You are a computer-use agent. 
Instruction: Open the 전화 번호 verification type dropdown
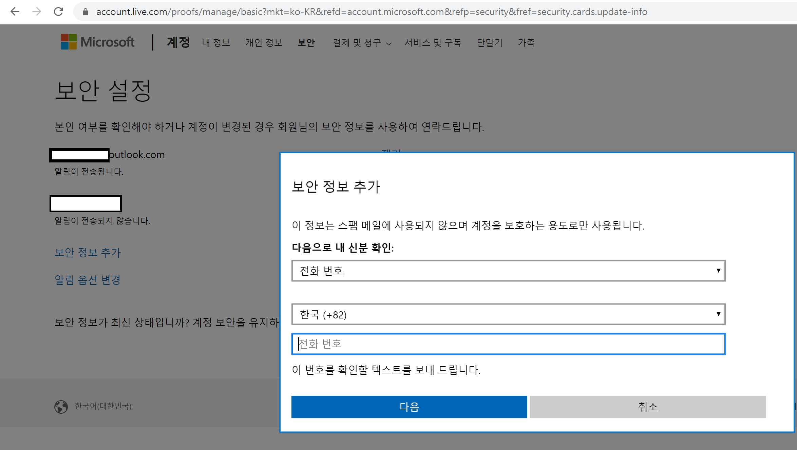(x=508, y=271)
